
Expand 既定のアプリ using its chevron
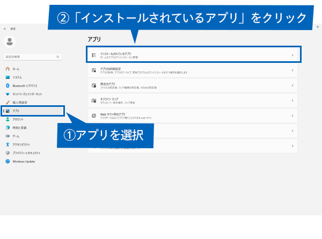tap(292, 85)
